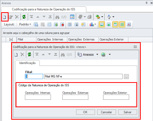Open the Padrão layout dropdown
Image resolution: width=153 pixels, height=121 pixels.
click(x=25, y=24)
